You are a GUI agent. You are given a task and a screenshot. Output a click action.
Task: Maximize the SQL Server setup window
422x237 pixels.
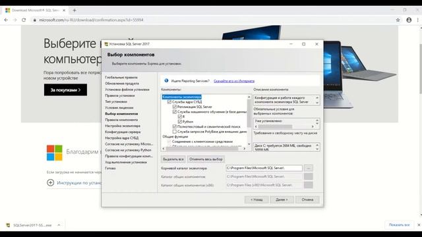(x=303, y=44)
